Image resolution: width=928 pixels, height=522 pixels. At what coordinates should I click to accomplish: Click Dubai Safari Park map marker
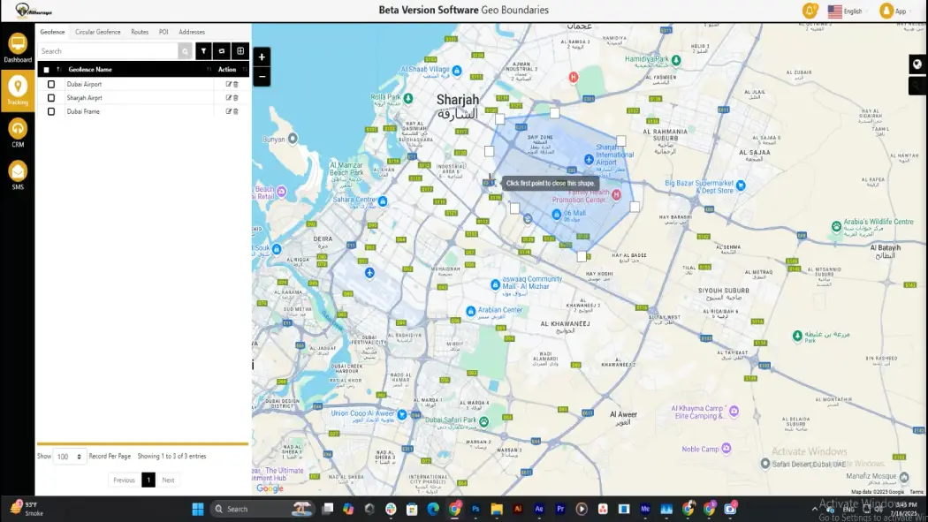click(484, 421)
